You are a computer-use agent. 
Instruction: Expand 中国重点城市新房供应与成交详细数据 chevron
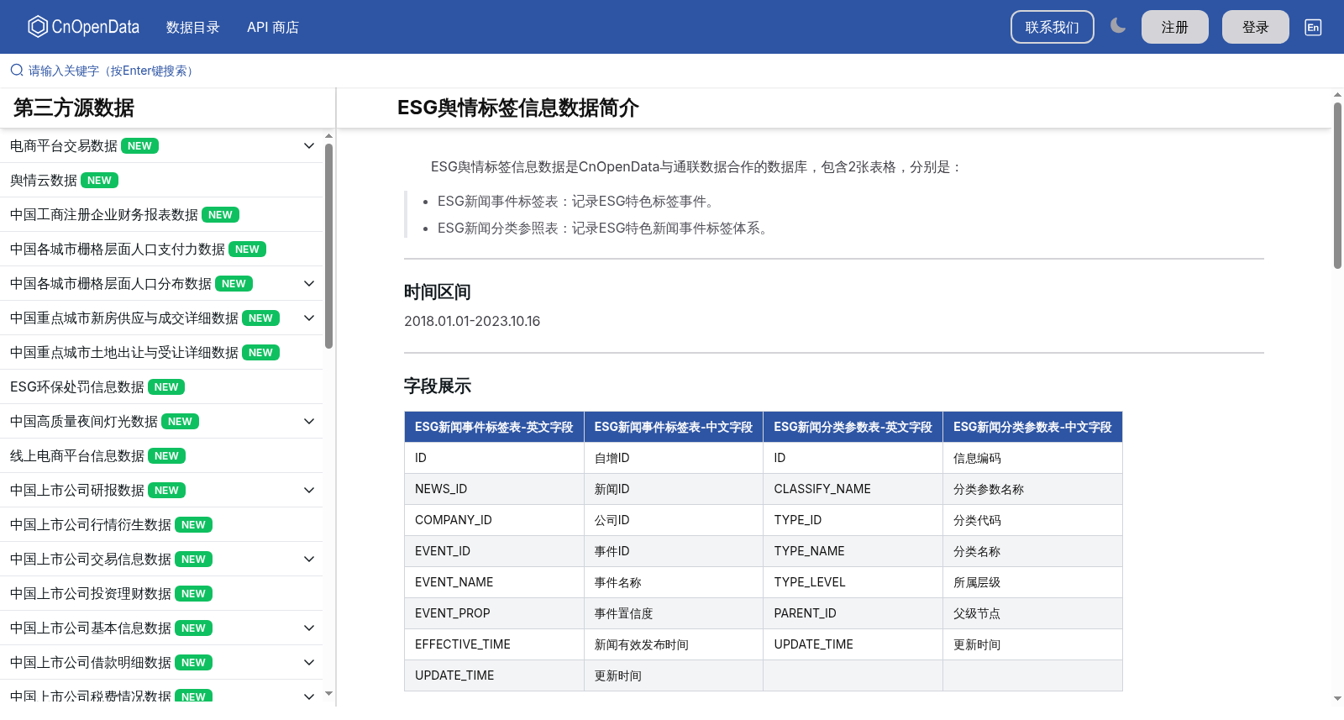click(x=309, y=318)
